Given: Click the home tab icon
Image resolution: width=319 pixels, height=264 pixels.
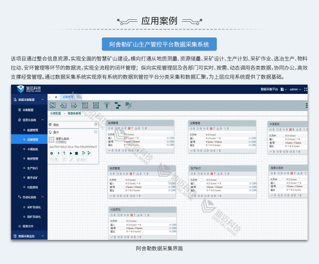Looking at the screenshot, I should click(x=56, y=97).
